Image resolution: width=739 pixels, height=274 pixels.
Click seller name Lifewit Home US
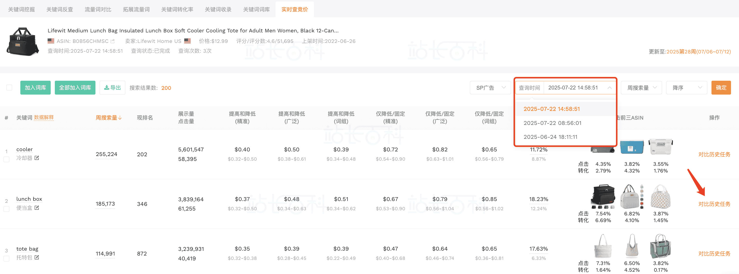pyautogui.click(x=159, y=41)
